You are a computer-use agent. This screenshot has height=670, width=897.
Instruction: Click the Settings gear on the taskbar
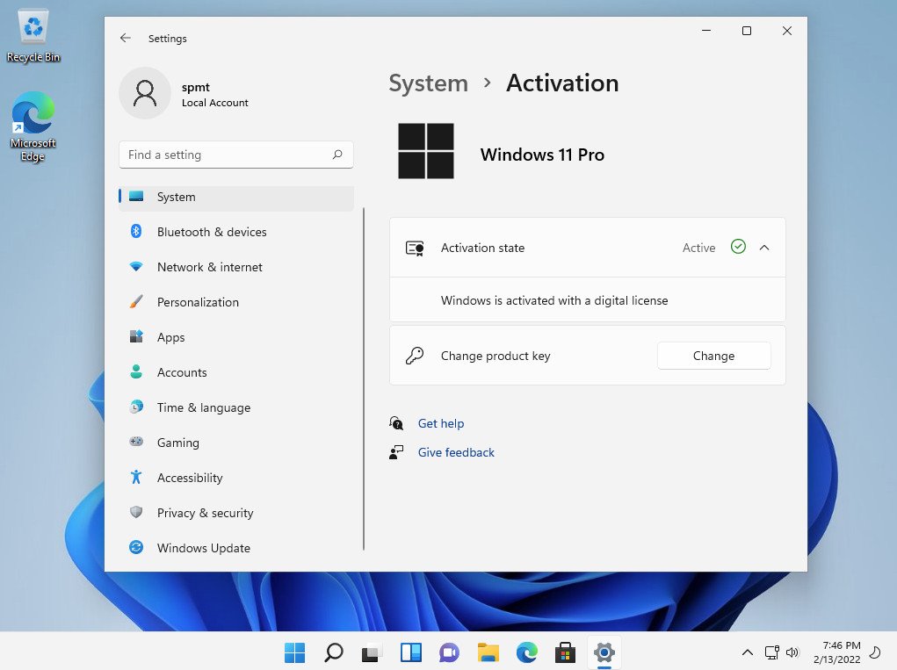[604, 652]
